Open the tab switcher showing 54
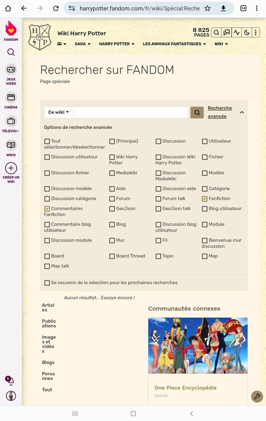Screen dimensions: 266x421 (243, 8)
